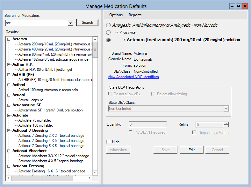
Task: Minimize the Manage Medication Defaults window
Action: tap(232, 6)
